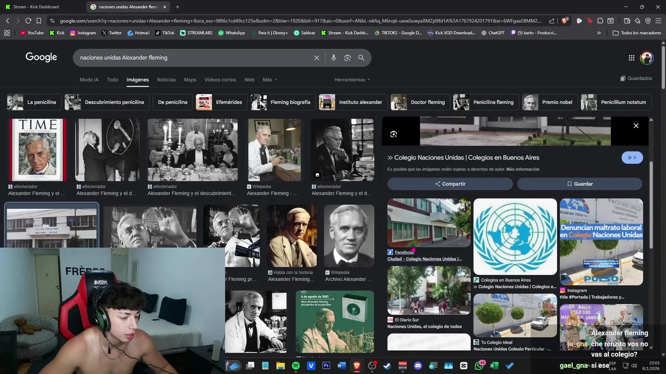This screenshot has width=666, height=374.
Task: Switch to Web results tab
Action: (249, 79)
